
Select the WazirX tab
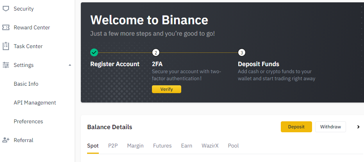(210, 146)
